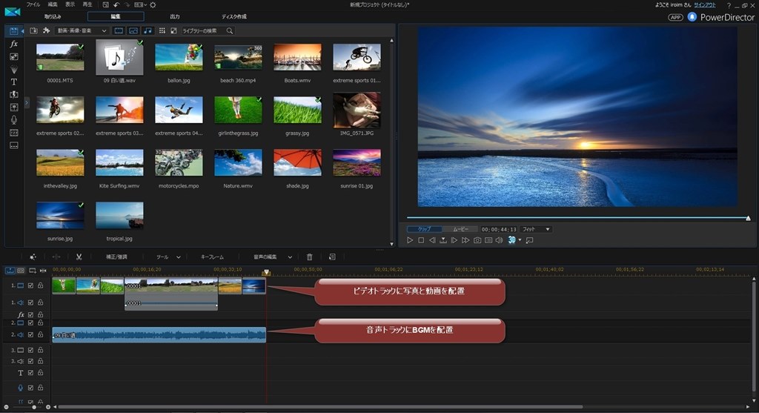Toggle show images filter in library
Image resolution: width=759 pixels, height=413 pixels.
point(133,30)
